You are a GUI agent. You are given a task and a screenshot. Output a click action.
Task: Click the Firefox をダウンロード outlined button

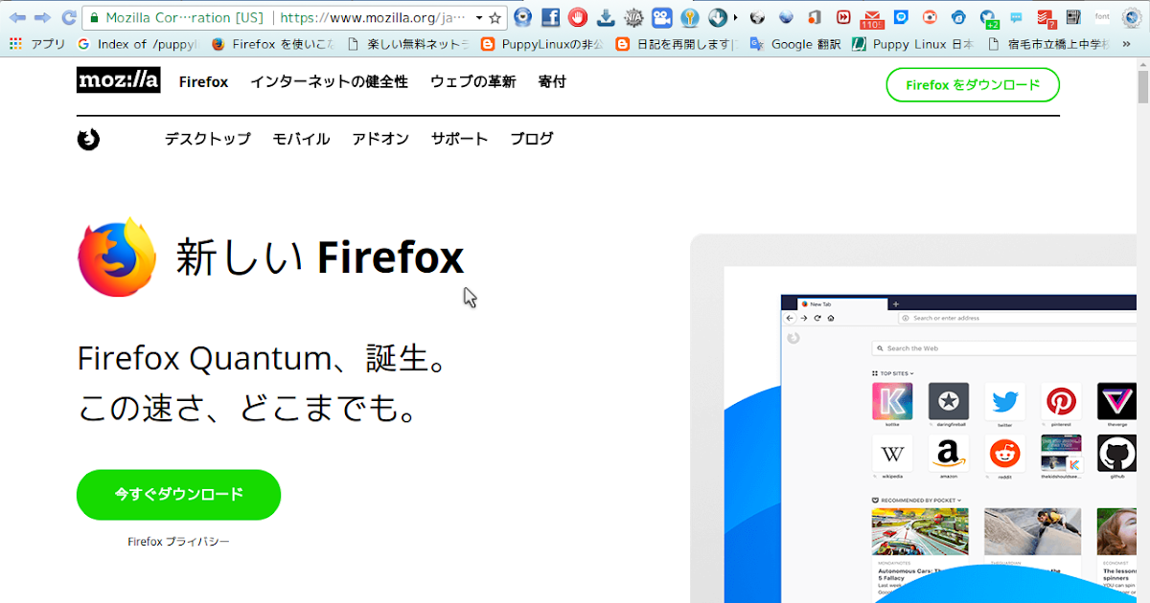point(973,84)
